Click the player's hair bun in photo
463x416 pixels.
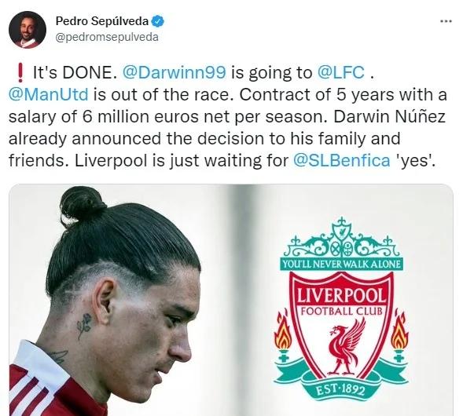point(82,204)
